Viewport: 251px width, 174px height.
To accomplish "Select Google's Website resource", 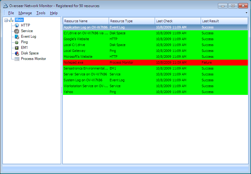I will [155, 39].
